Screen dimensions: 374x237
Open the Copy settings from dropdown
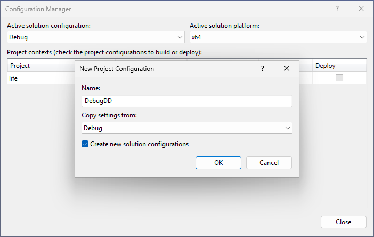(186, 128)
